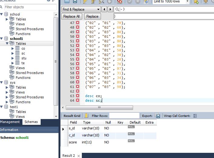The image size is (214, 158).
Task: Click the editor horizontal scrollbar thumb
Action: click(x=99, y=107)
